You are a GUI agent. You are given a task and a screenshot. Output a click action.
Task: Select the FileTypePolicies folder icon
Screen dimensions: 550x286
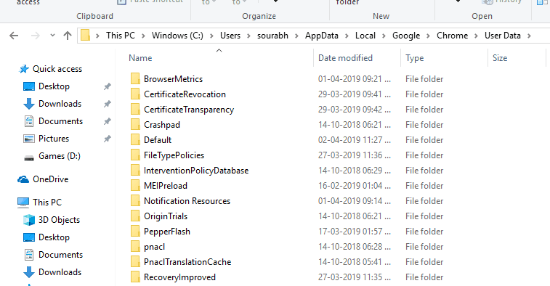(135, 155)
